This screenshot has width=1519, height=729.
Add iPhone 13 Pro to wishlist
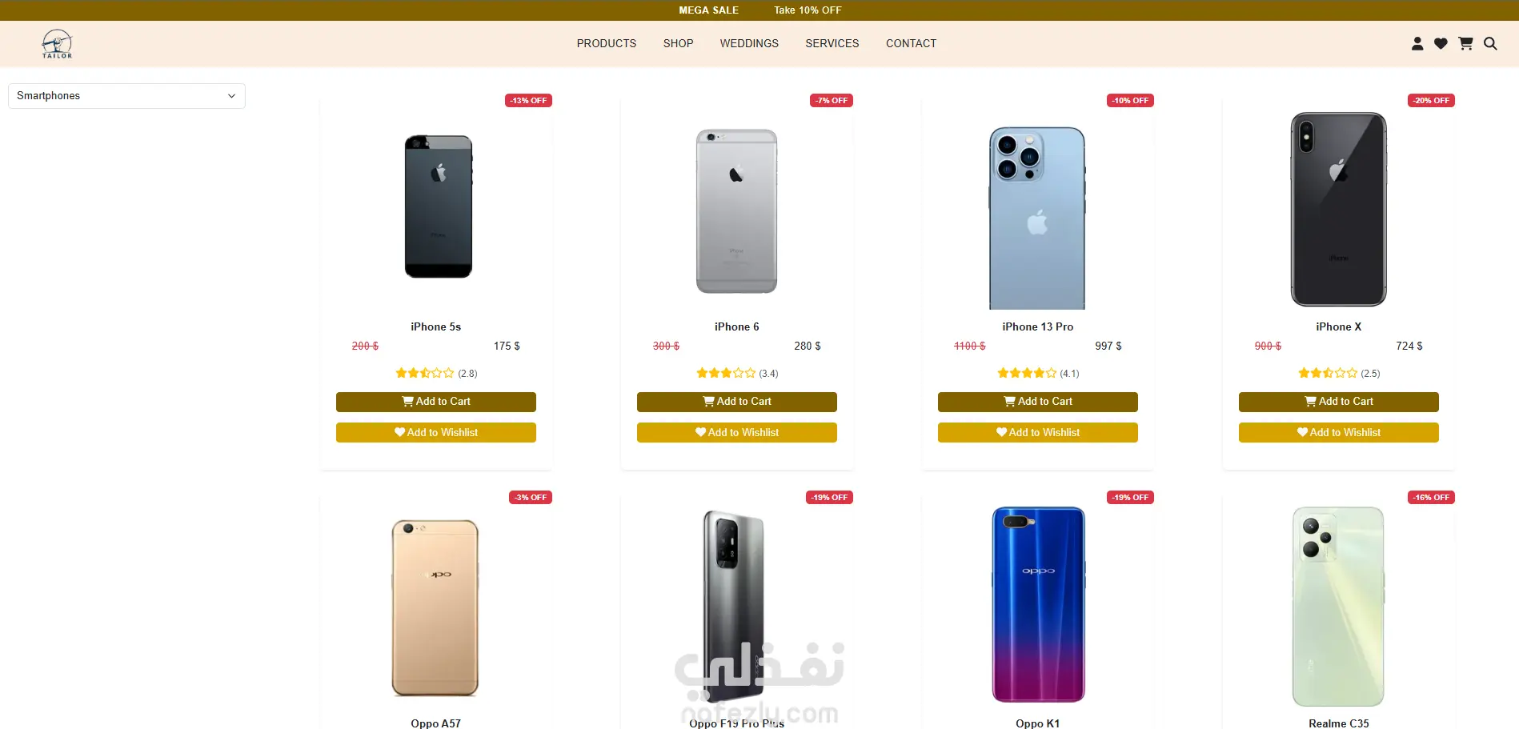pyautogui.click(x=1038, y=433)
